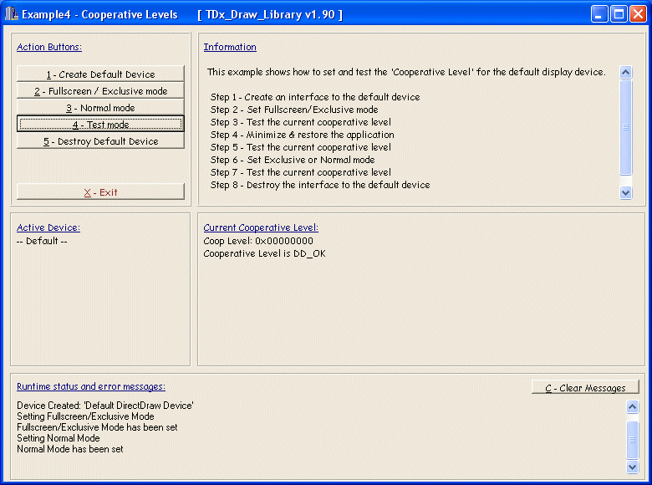Click Information panel scrollbar thumb
652x485 pixels.
[x=626, y=127]
